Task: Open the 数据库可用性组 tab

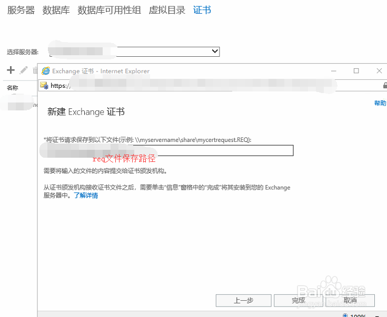Action: coord(109,10)
